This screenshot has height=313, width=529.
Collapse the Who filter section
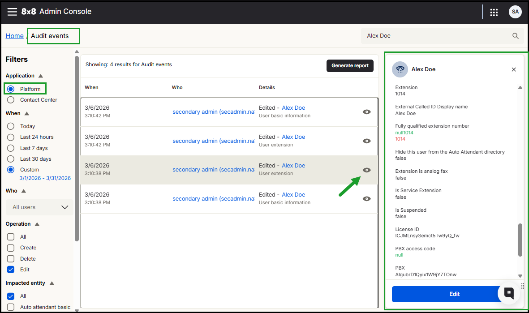point(24,191)
